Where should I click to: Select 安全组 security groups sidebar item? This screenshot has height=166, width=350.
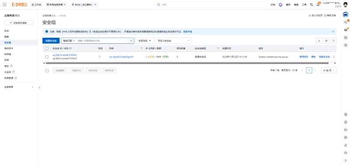pos(7,42)
